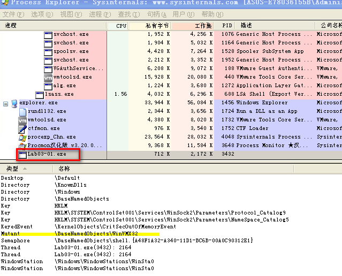This screenshot has height=276, width=342.
Task: Collapse the explorer.exe process tree
Action: pyautogui.click(x=6, y=104)
